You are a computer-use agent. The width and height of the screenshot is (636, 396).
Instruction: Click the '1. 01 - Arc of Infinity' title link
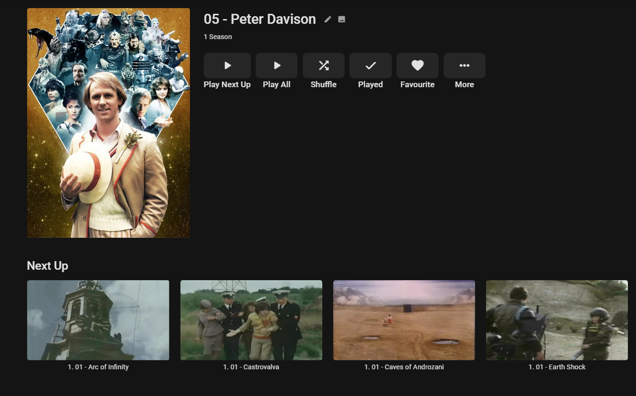coord(98,367)
